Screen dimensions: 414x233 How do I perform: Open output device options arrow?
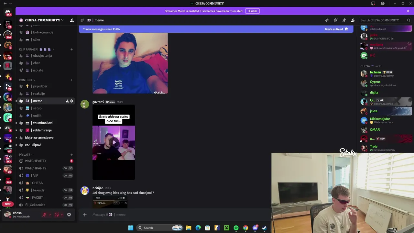pyautogui.click(x=62, y=215)
